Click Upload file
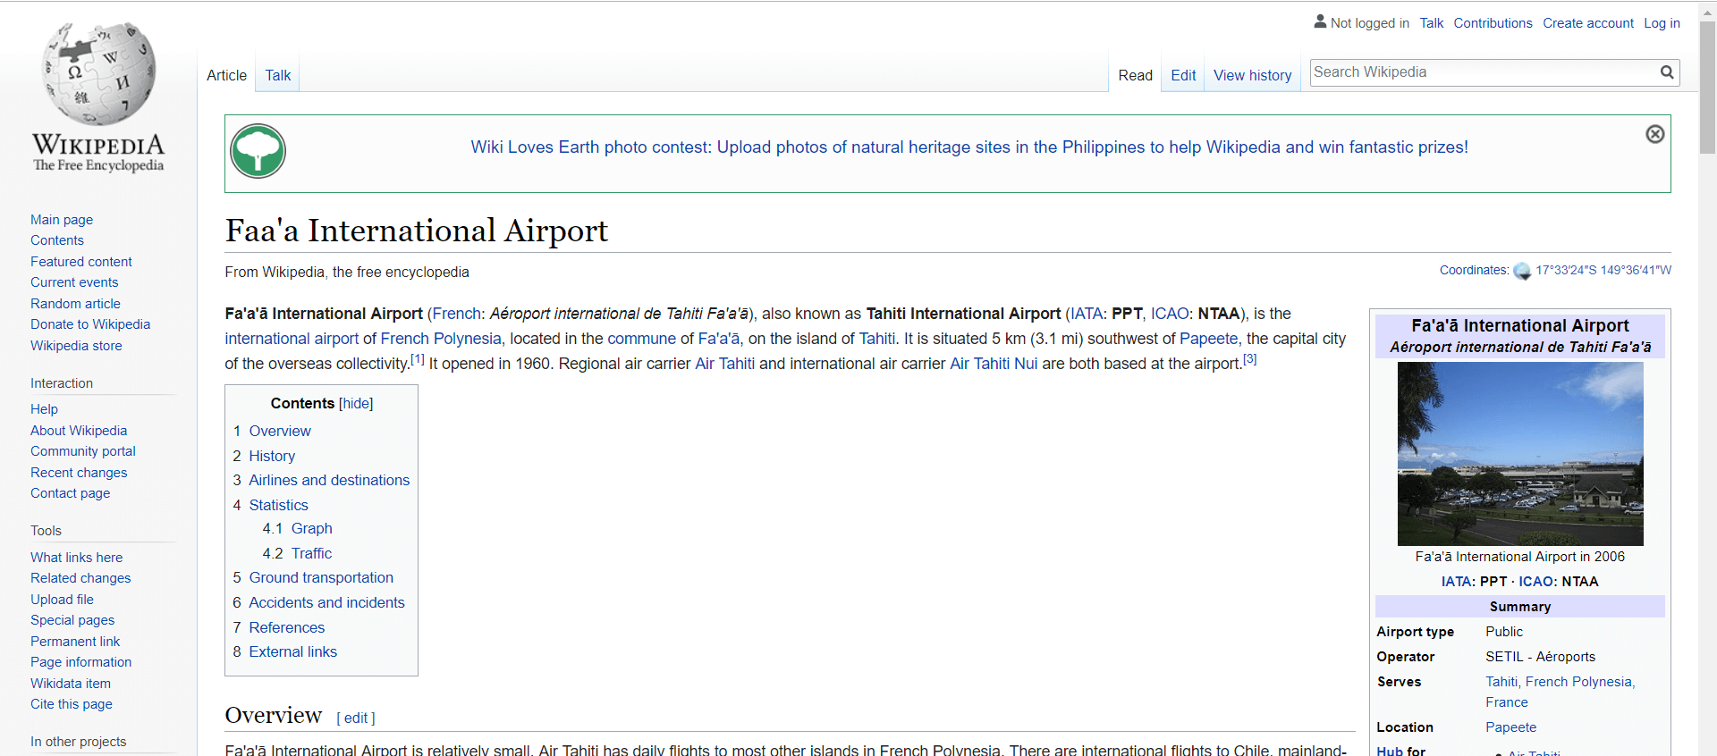Viewport: 1717px width, 756px height. coord(62,600)
